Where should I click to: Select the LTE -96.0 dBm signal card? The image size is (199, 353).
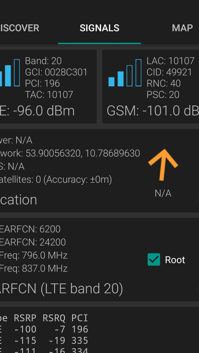[x=48, y=86]
